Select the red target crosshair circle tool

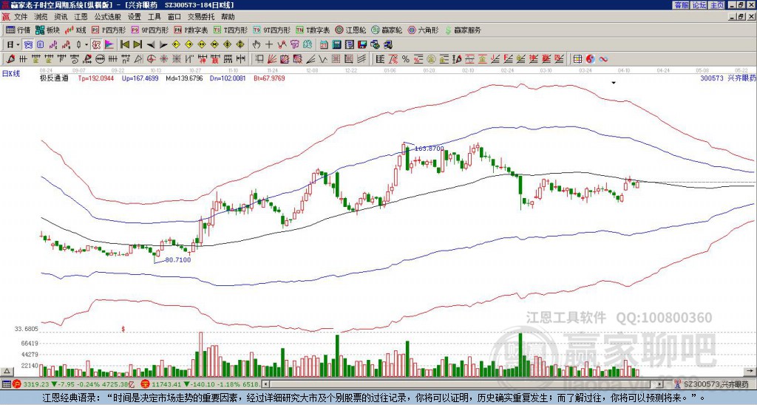[151, 59]
